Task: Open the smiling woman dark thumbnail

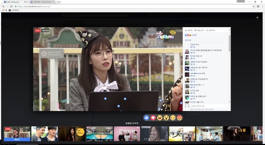Action: click(x=154, y=134)
